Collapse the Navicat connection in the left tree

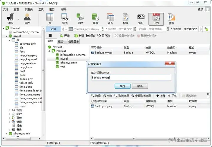(x=4, y=28)
